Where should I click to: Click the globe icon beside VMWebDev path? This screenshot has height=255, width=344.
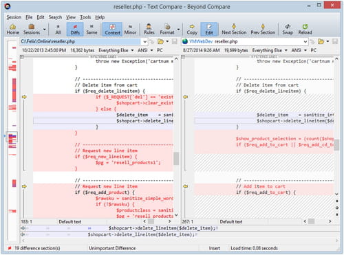[185, 41]
